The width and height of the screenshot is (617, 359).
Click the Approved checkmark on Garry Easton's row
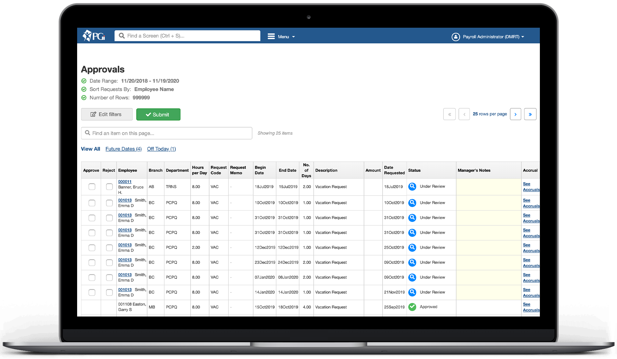(412, 307)
